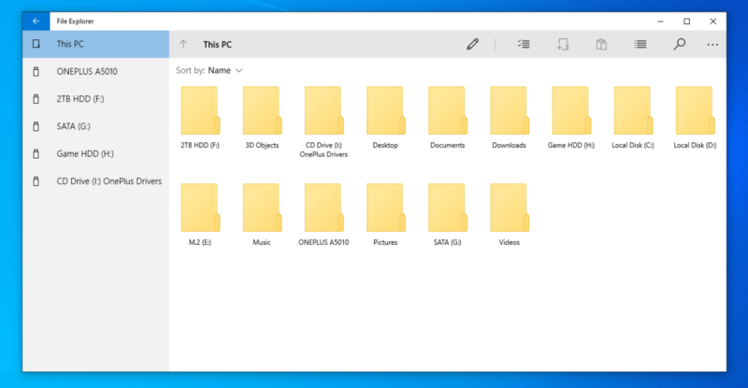Select This PC in sidebar

click(x=96, y=44)
